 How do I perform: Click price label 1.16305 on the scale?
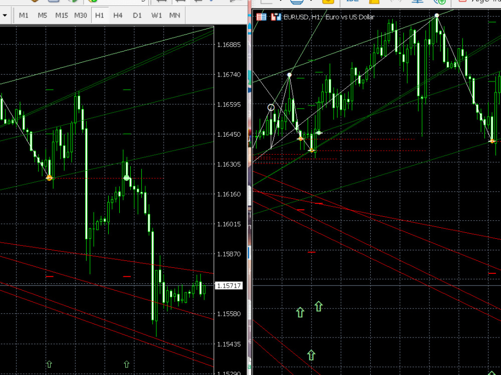229,164
